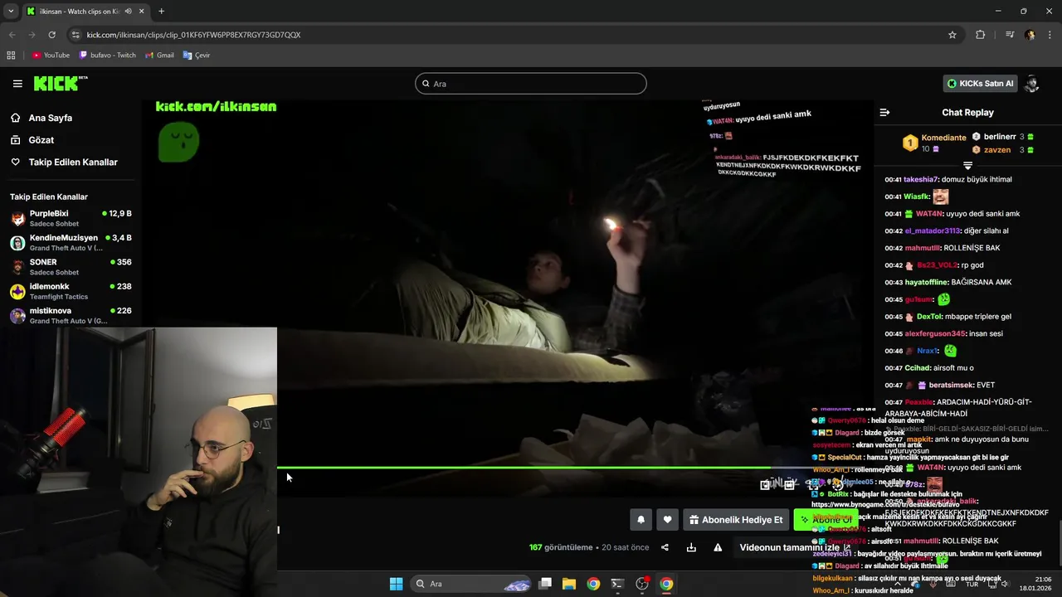This screenshot has height=597, width=1062.
Task: Open the Chrome apps grid icon
Action: (11, 56)
